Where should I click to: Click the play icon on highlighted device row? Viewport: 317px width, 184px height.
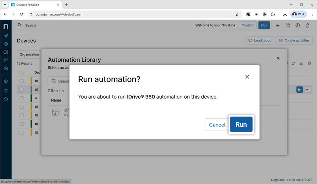pyautogui.click(x=299, y=90)
